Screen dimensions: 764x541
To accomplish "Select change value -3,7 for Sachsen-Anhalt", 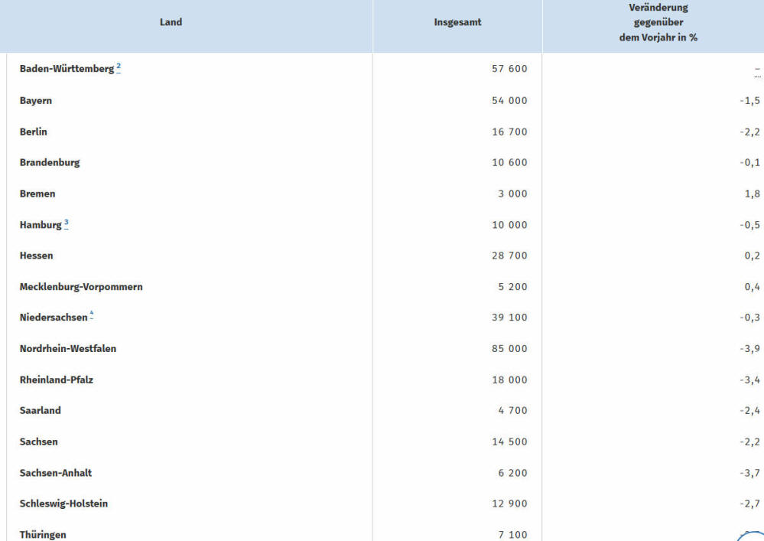I will 749,473.
